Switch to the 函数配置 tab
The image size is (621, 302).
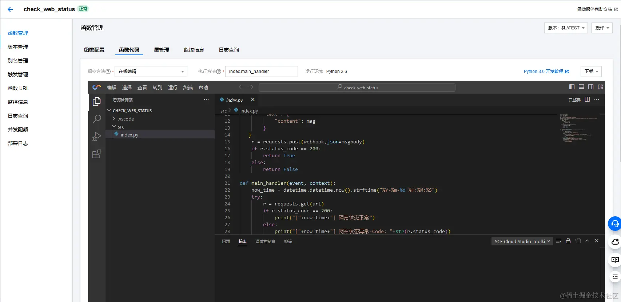point(94,50)
